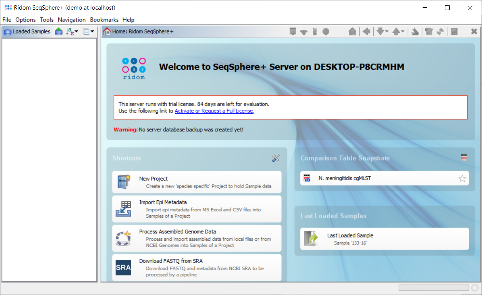The width and height of the screenshot is (482, 295).
Task: Toggle favorite star for N. meningitidis cgMLST
Action: (462, 178)
